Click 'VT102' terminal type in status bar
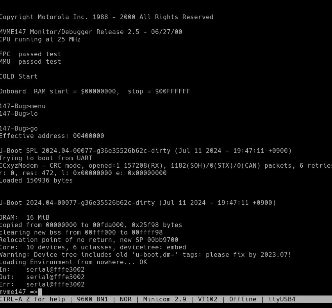Screen dimensions: 332x308 [207, 299]
